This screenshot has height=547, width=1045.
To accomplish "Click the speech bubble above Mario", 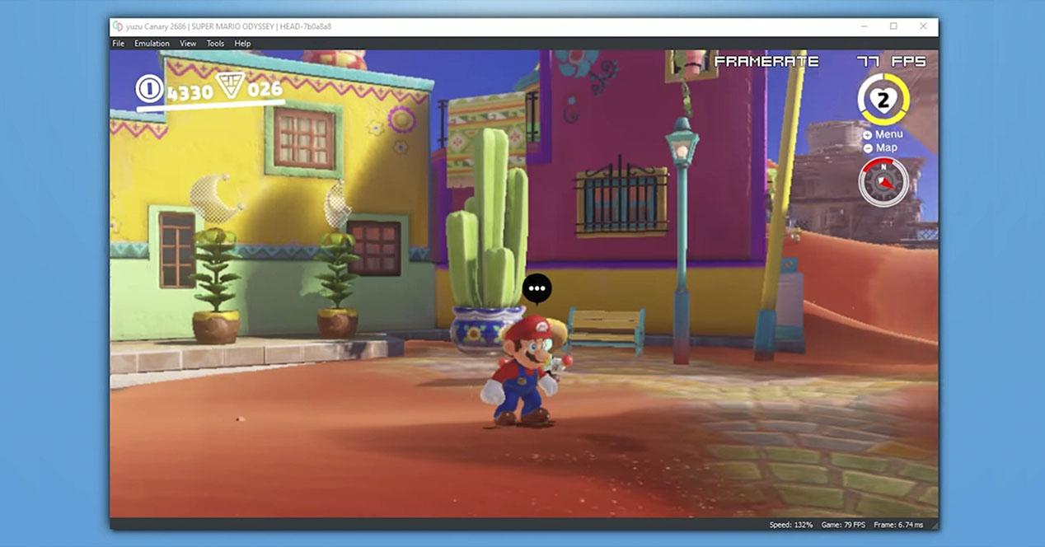I will coord(537,289).
